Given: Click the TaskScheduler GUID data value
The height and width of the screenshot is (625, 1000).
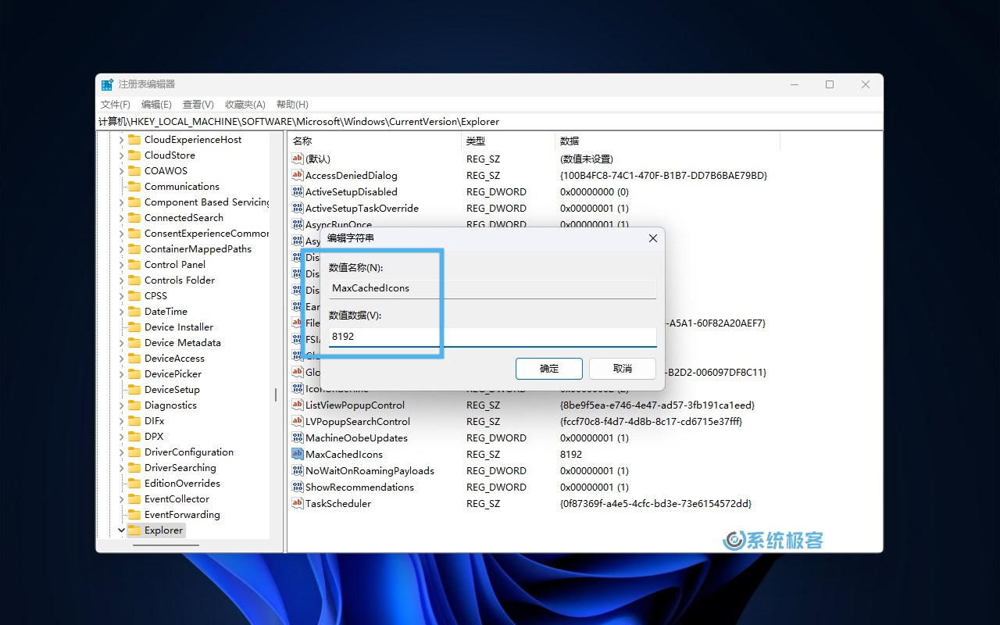Looking at the screenshot, I should (655, 503).
